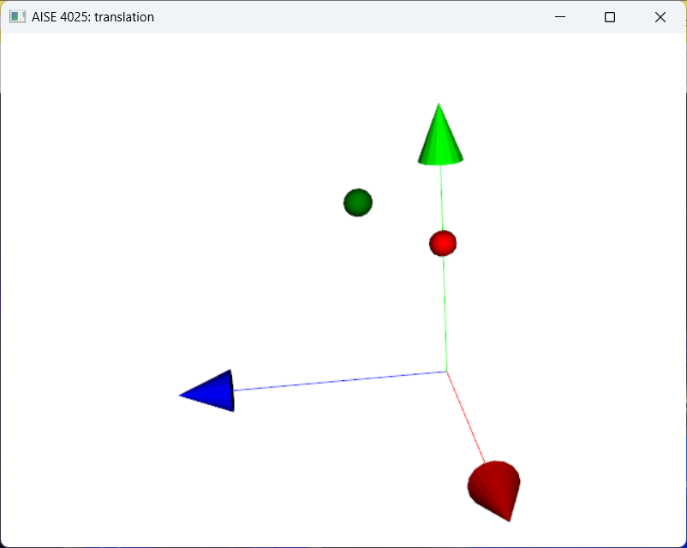Viewport: 687px width, 548px height.
Task: Click the thin blue axis line
Action: point(343,381)
